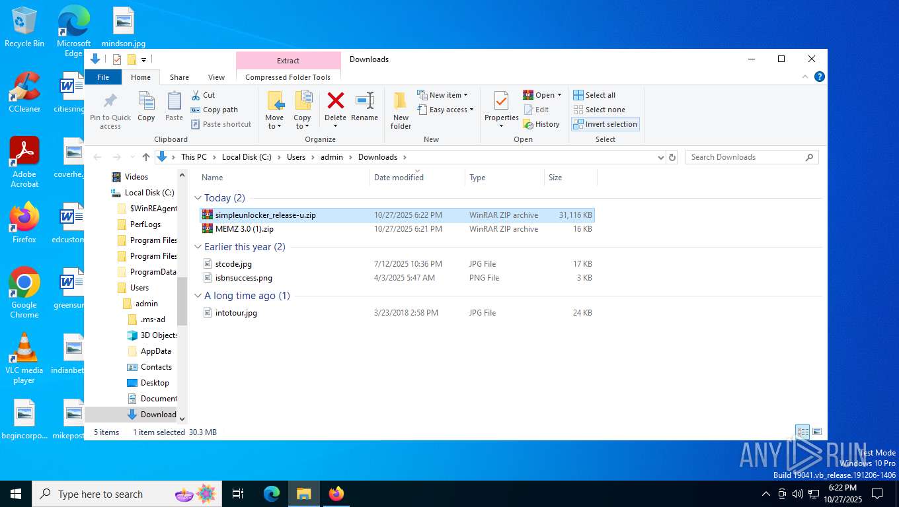Click the Cut scissors command
Screen dimensions: 899x507
pyautogui.click(x=203, y=95)
